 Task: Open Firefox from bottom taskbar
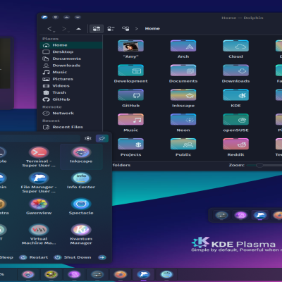coord(121,274)
